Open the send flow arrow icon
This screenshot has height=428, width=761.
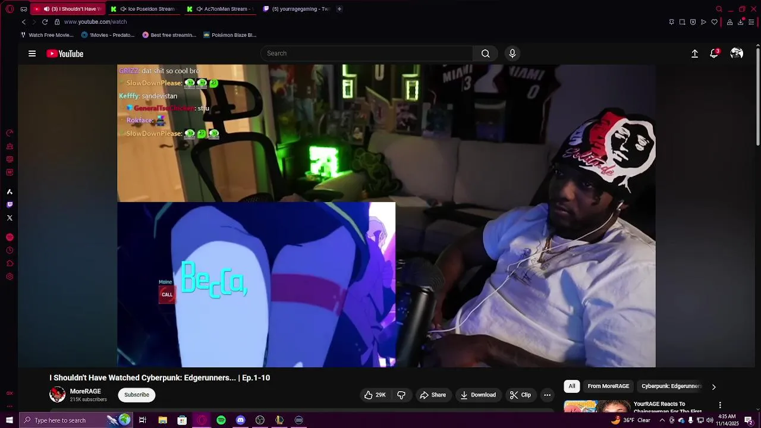[703, 22]
